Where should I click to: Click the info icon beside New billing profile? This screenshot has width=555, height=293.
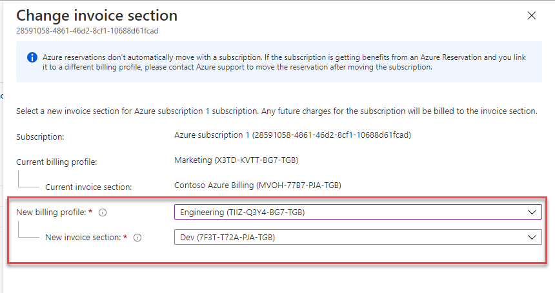(103, 212)
